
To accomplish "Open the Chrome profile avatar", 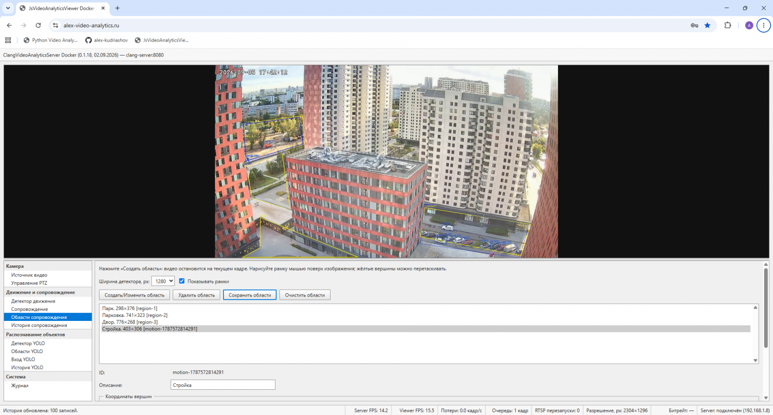I will click(x=749, y=25).
